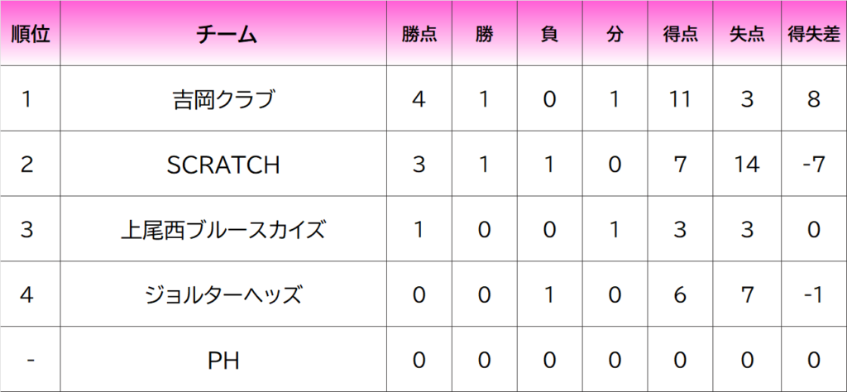Click the 得点 column header
The image size is (847, 392).
(680, 35)
